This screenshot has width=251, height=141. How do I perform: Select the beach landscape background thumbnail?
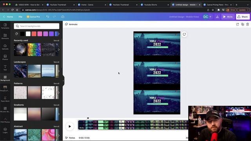[x=34, y=71]
